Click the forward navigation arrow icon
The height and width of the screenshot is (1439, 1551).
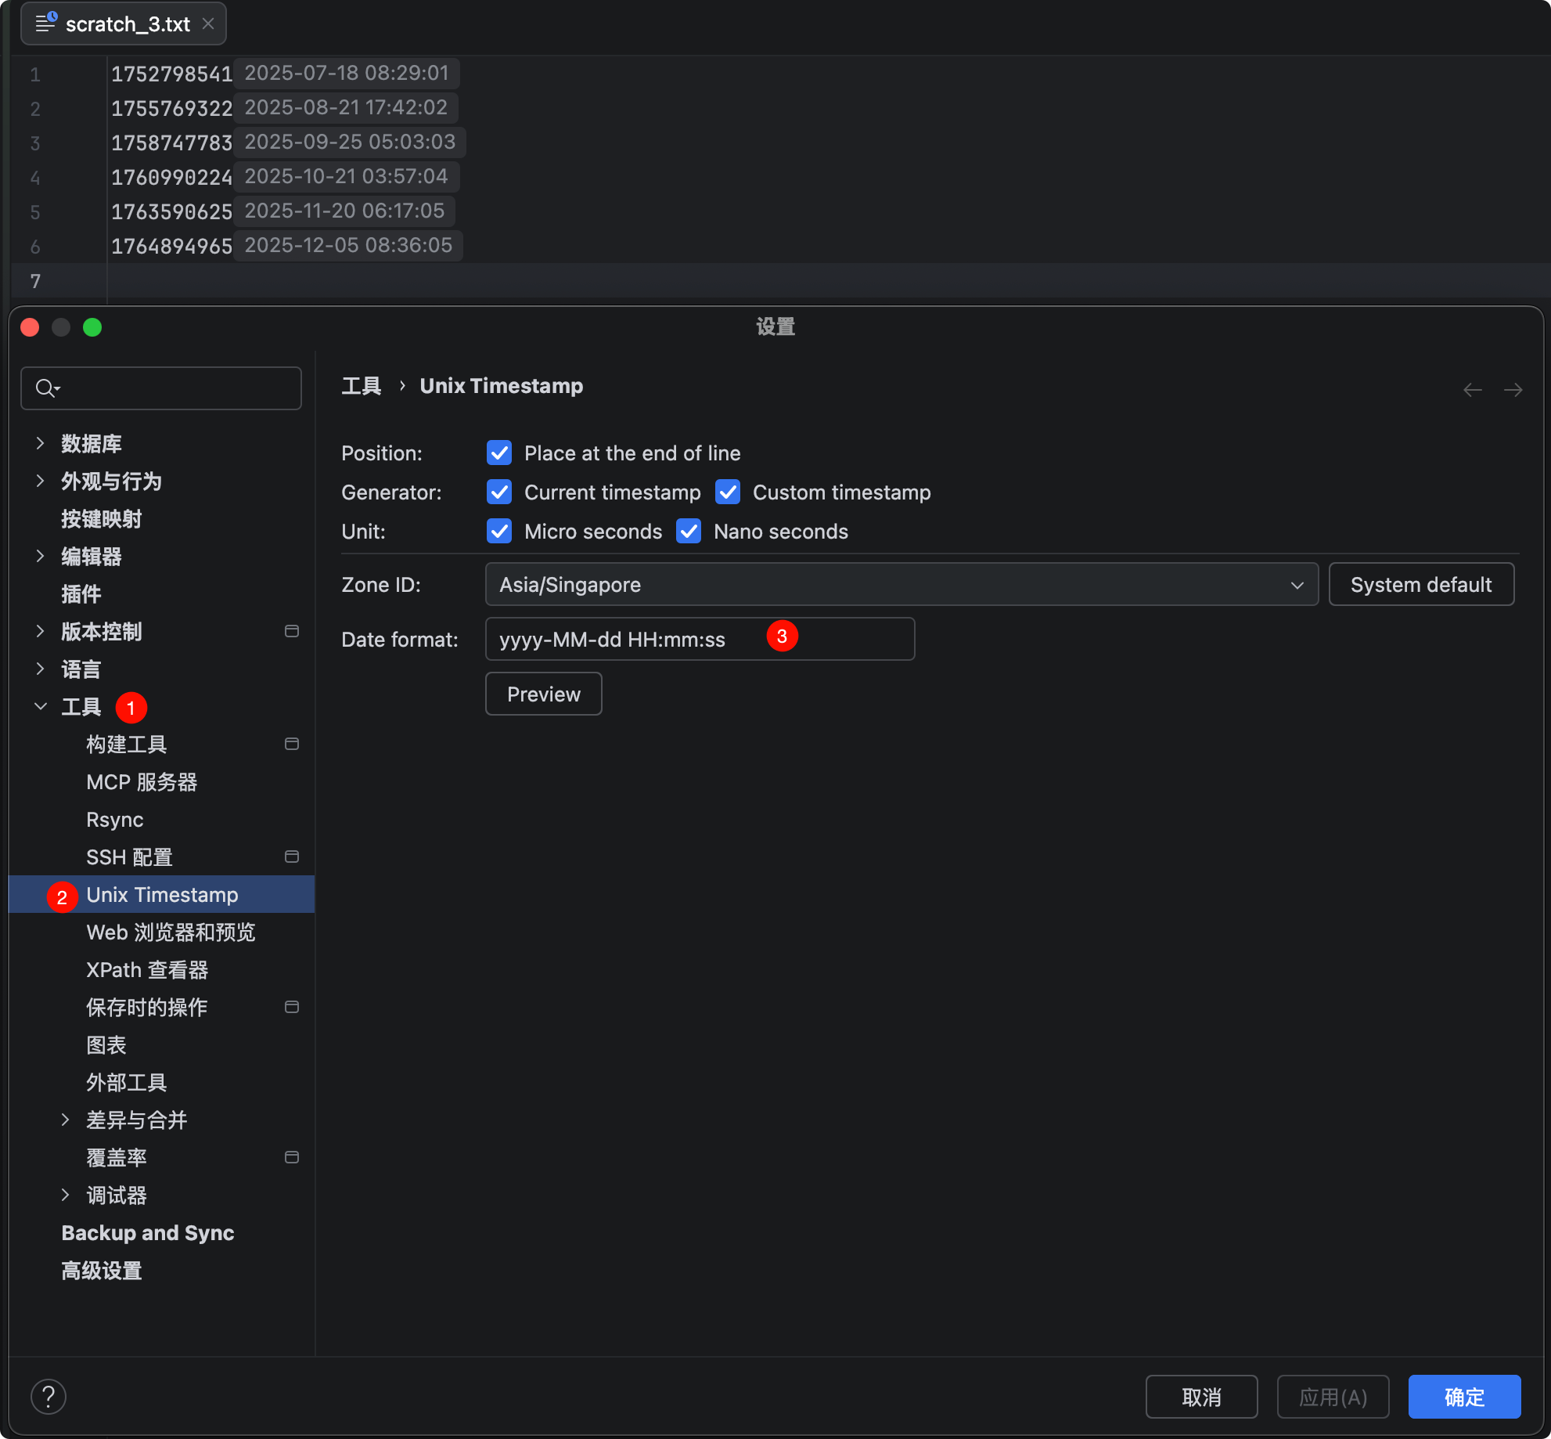pos(1513,389)
